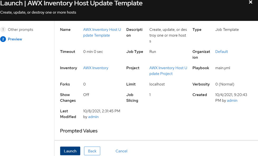Click the Project field label

[x=133, y=68]
